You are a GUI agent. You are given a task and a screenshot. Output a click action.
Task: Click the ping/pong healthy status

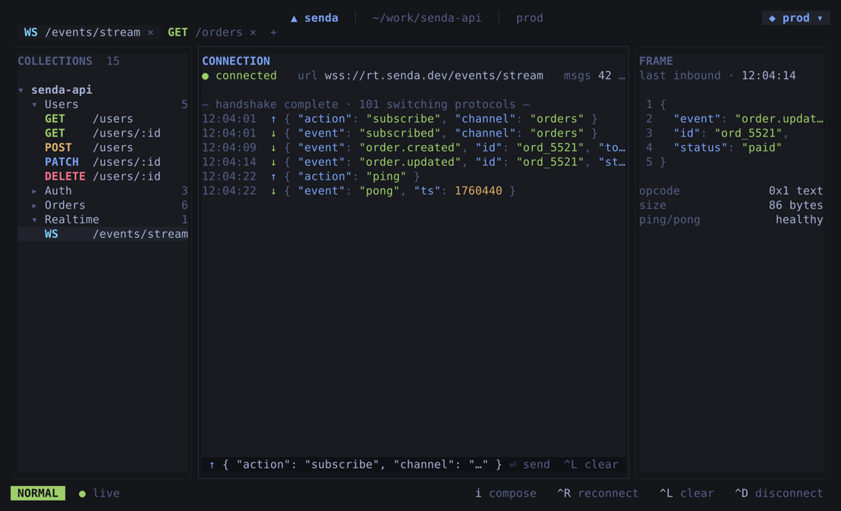point(799,220)
